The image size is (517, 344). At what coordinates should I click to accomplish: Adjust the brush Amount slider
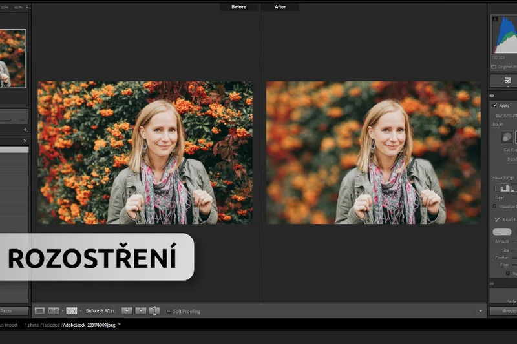click(514, 241)
